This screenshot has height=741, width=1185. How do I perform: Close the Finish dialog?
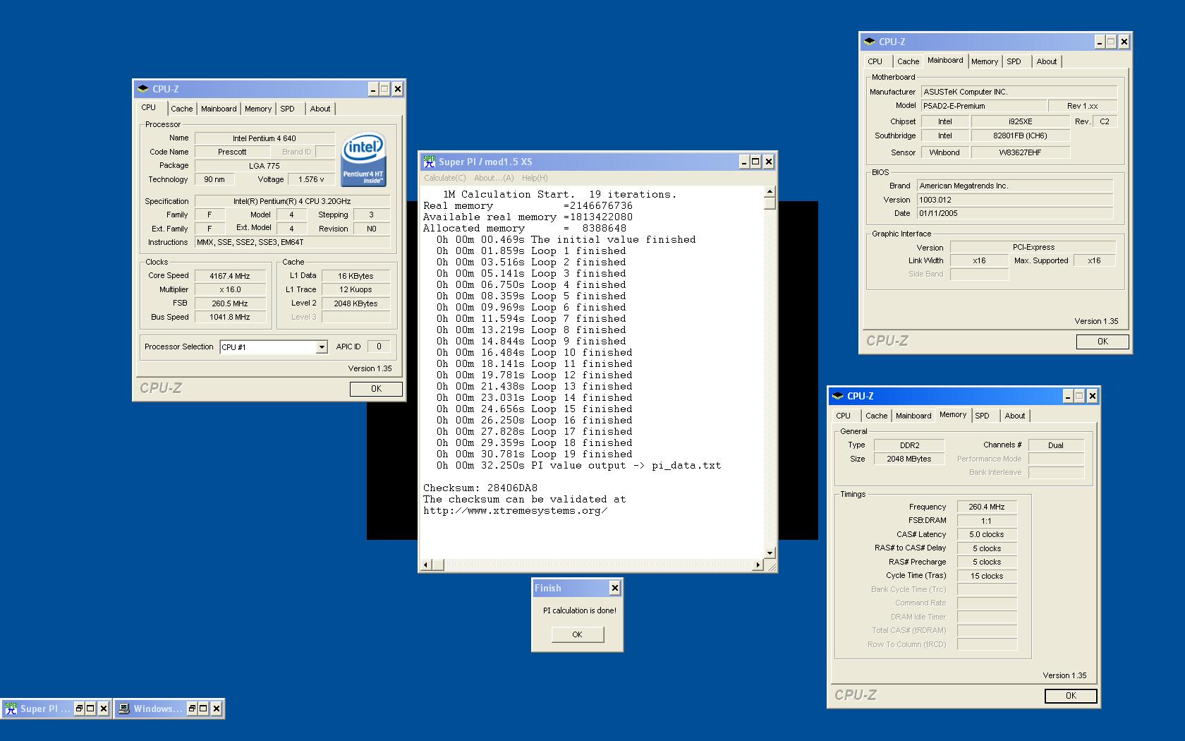(614, 588)
